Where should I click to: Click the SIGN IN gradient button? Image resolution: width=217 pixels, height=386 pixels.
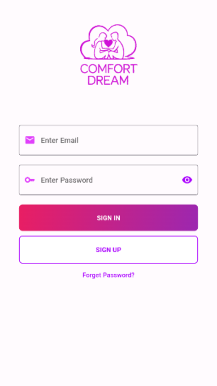108,217
